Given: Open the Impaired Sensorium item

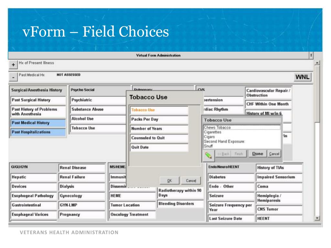Looking at the screenshot, I should tap(279, 177).
